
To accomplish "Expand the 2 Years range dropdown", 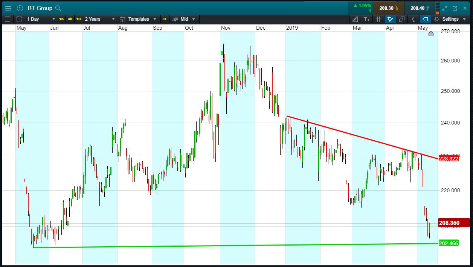I will (100, 19).
